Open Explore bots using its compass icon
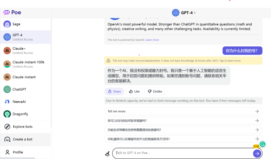The width and height of the screenshot is (271, 159). [x=7, y=127]
